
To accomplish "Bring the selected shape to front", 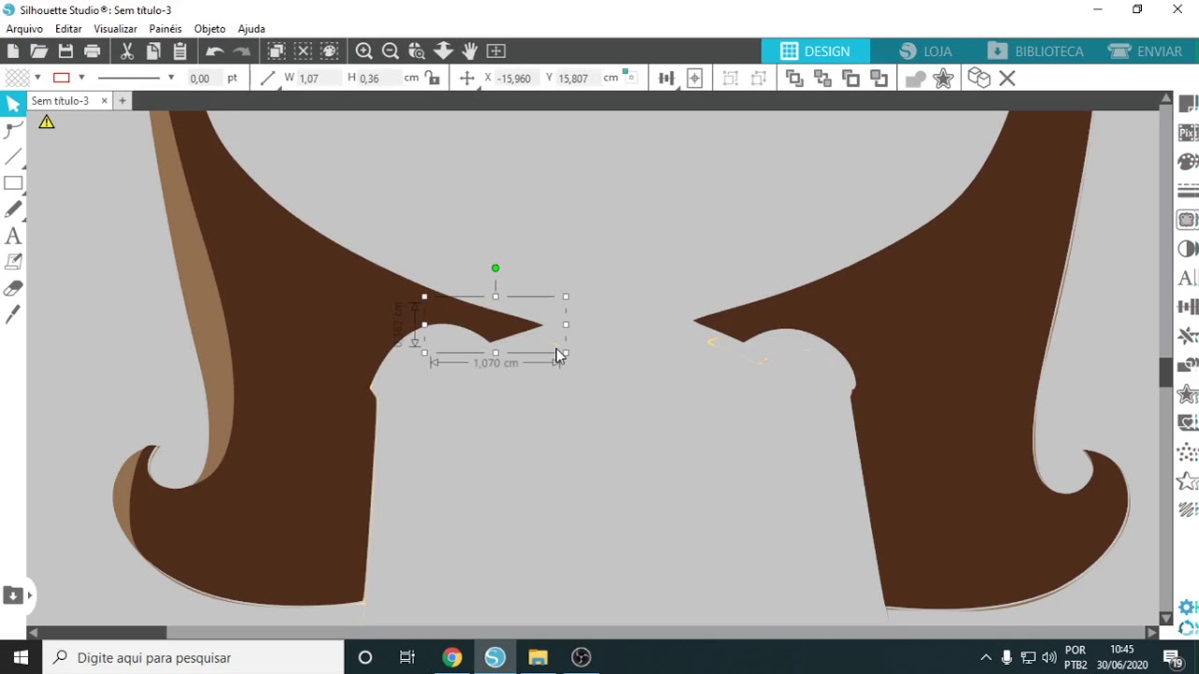I will 794,79.
